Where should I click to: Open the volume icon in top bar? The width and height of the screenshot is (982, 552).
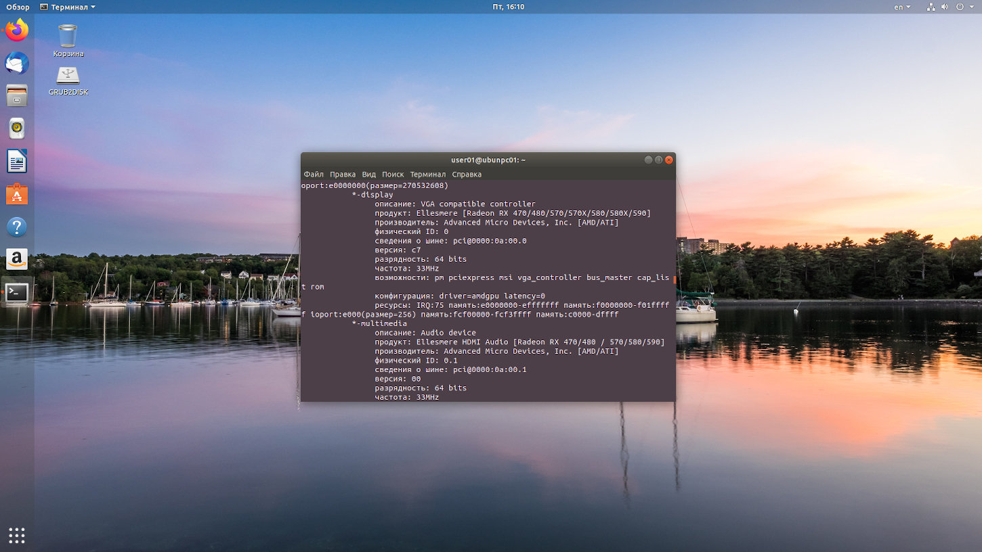[945, 7]
